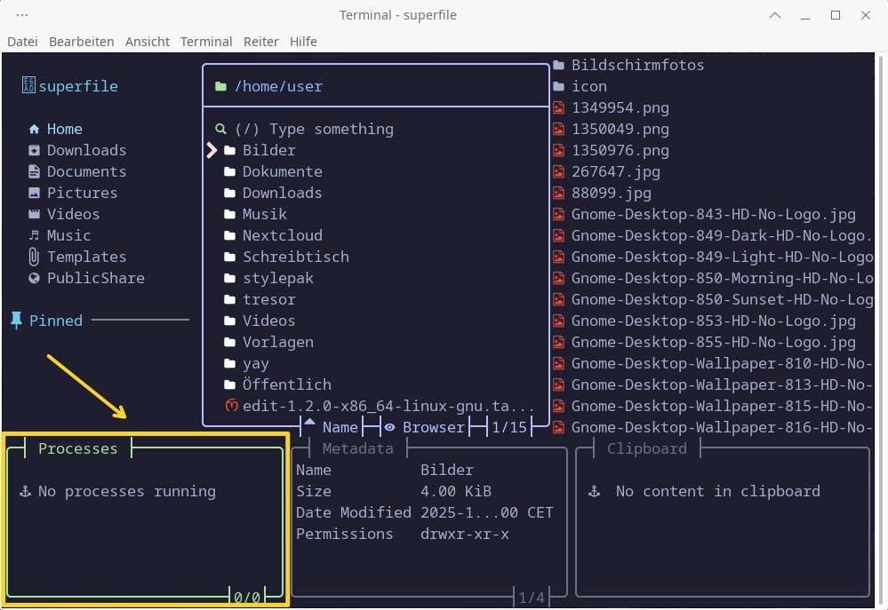
Task: Select Videos in the sidebar
Action: point(73,214)
